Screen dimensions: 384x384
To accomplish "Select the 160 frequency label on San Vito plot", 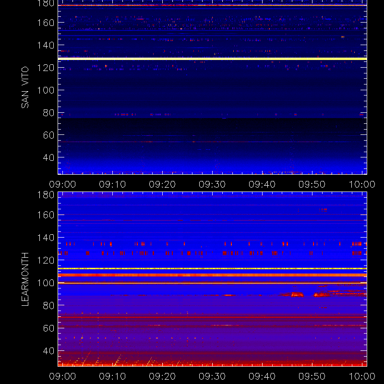I will (46, 23).
